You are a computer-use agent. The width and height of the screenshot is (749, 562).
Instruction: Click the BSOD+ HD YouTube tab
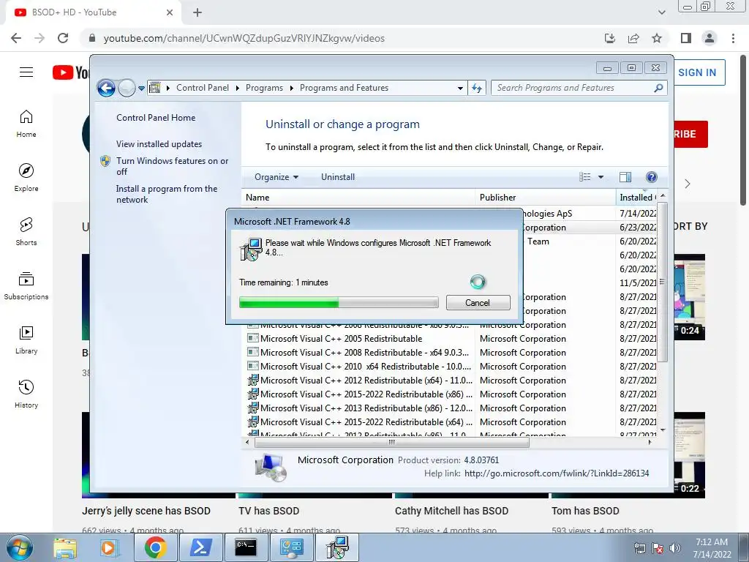tap(93, 13)
